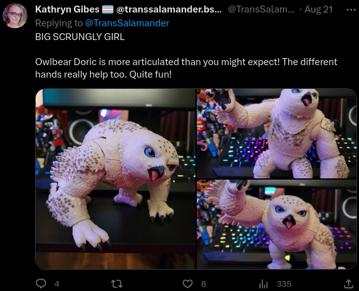Click the view count 335

(x=284, y=284)
